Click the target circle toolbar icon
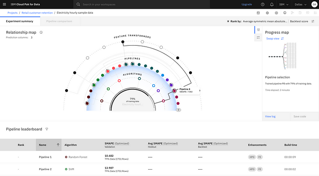Viewport: 319px width, 176px height. point(276,13)
